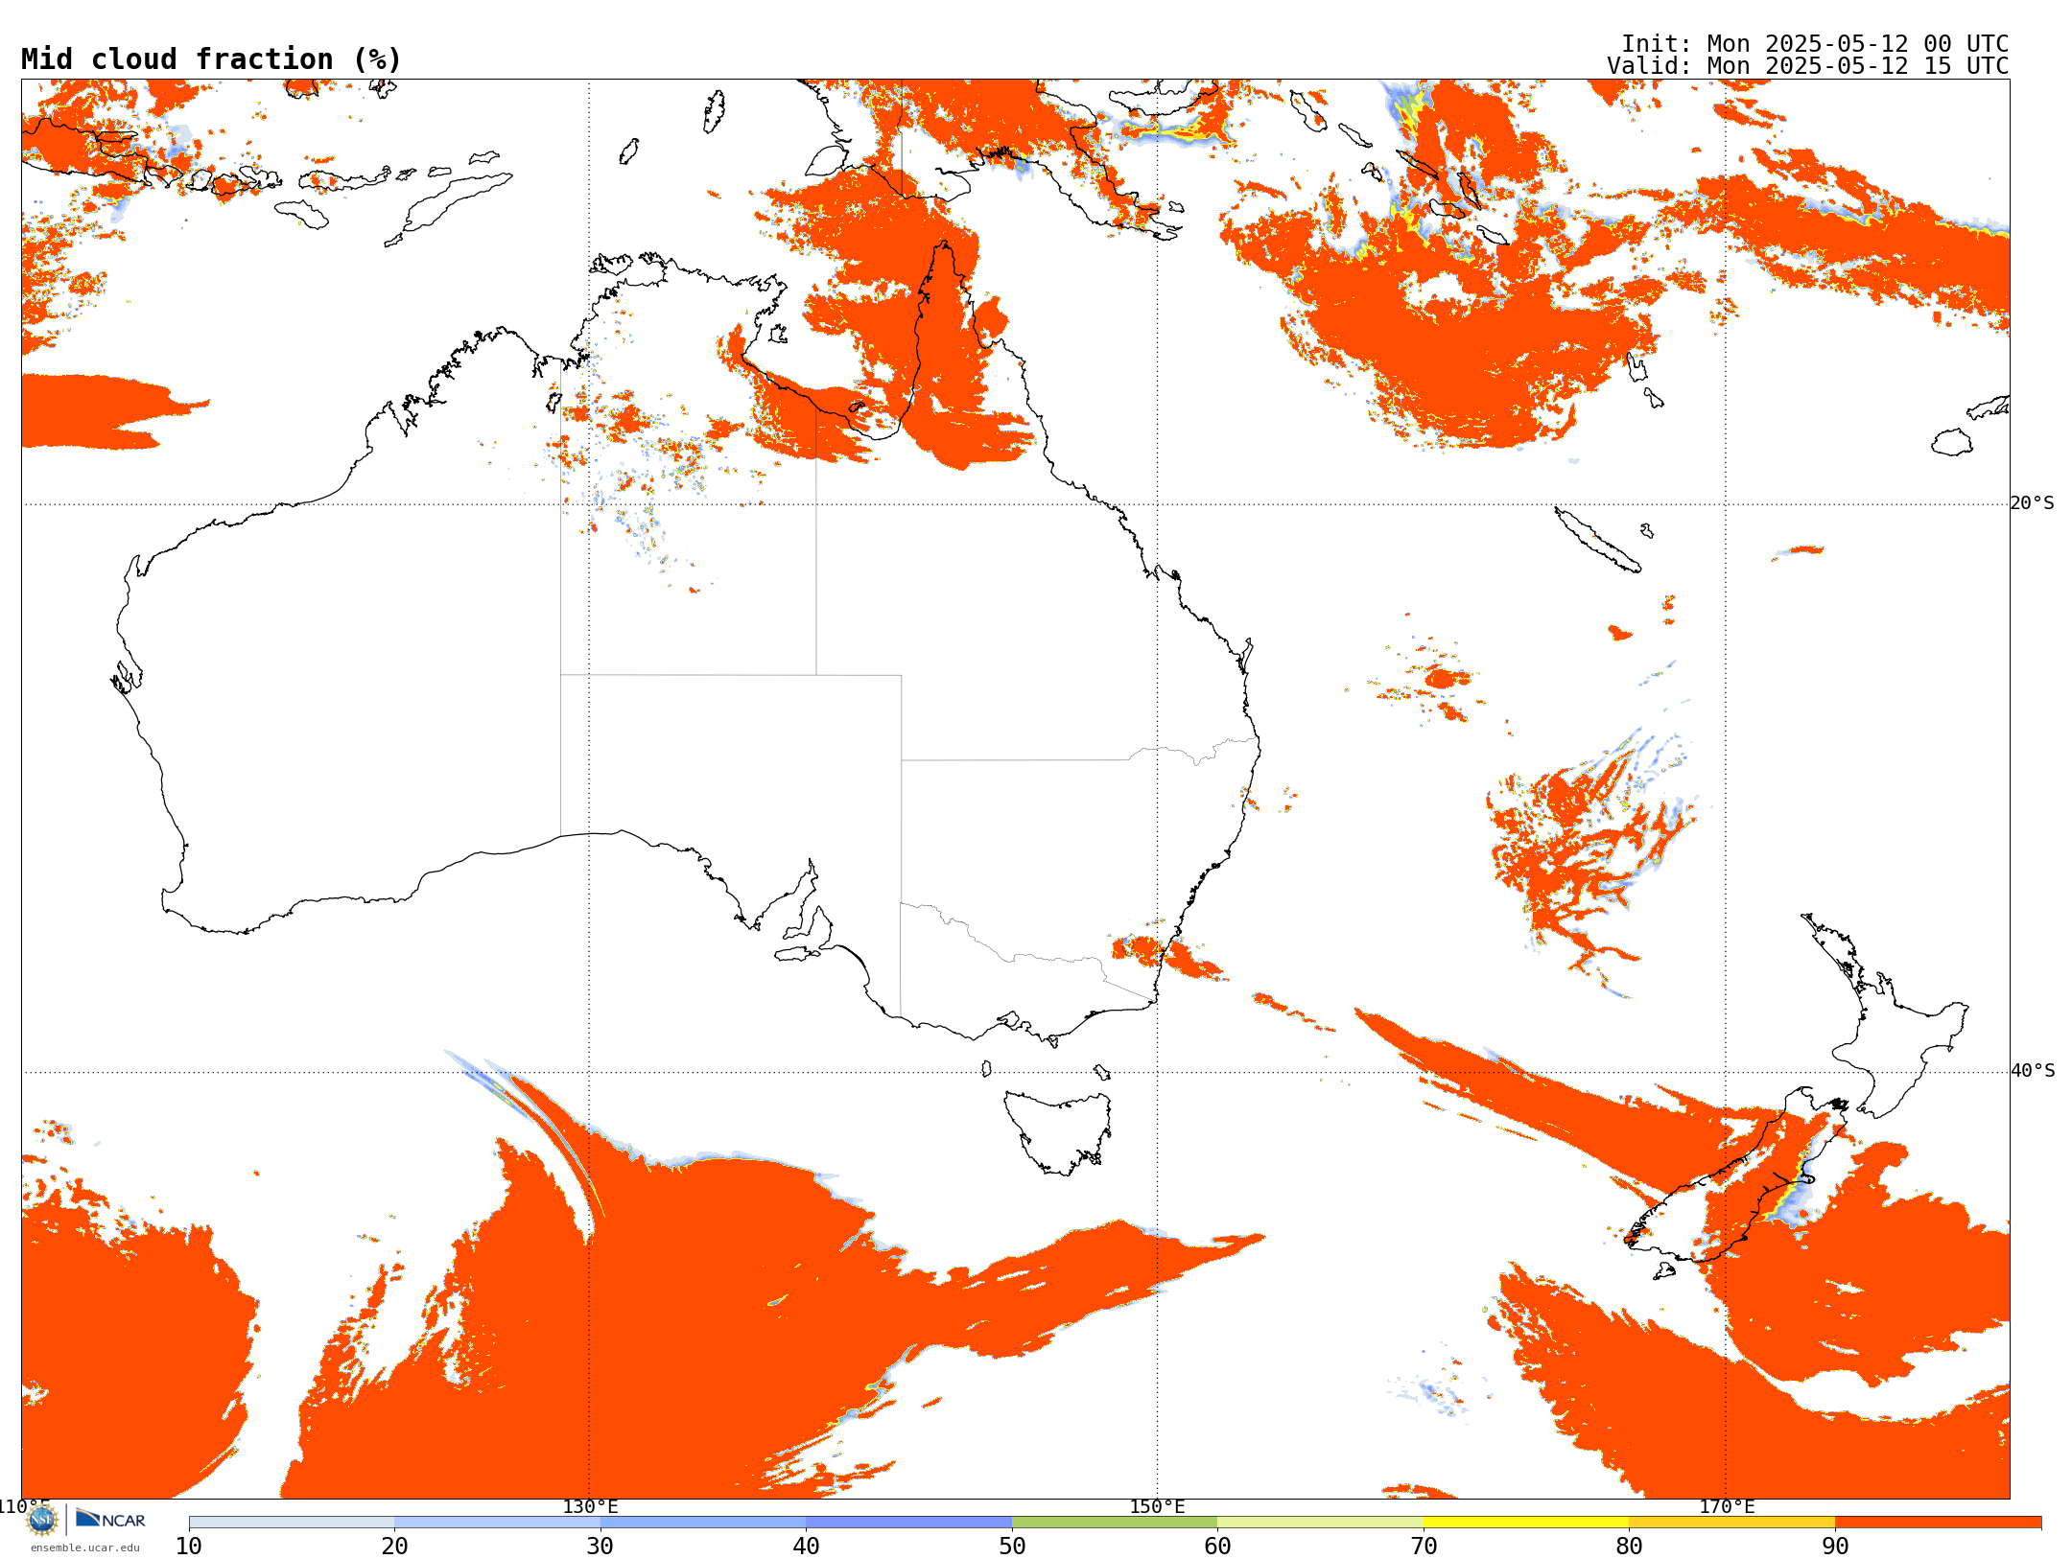
Task: Click the pale grey 10-20 colorbar segment
Action: click(x=292, y=1522)
